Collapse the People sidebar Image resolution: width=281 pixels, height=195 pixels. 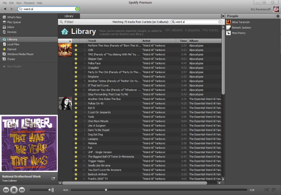point(222,16)
